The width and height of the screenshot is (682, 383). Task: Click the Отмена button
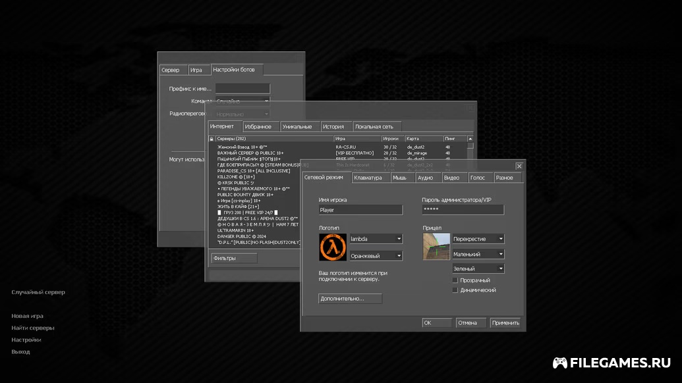coord(470,322)
